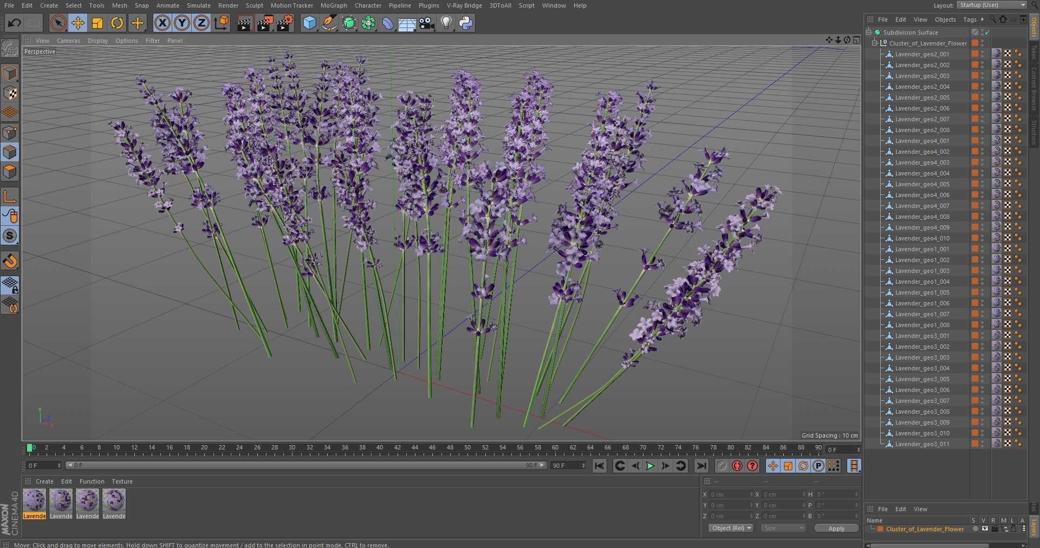This screenshot has height=548, width=1040.
Task: Click the Magnet tool icon
Action: 10,261
